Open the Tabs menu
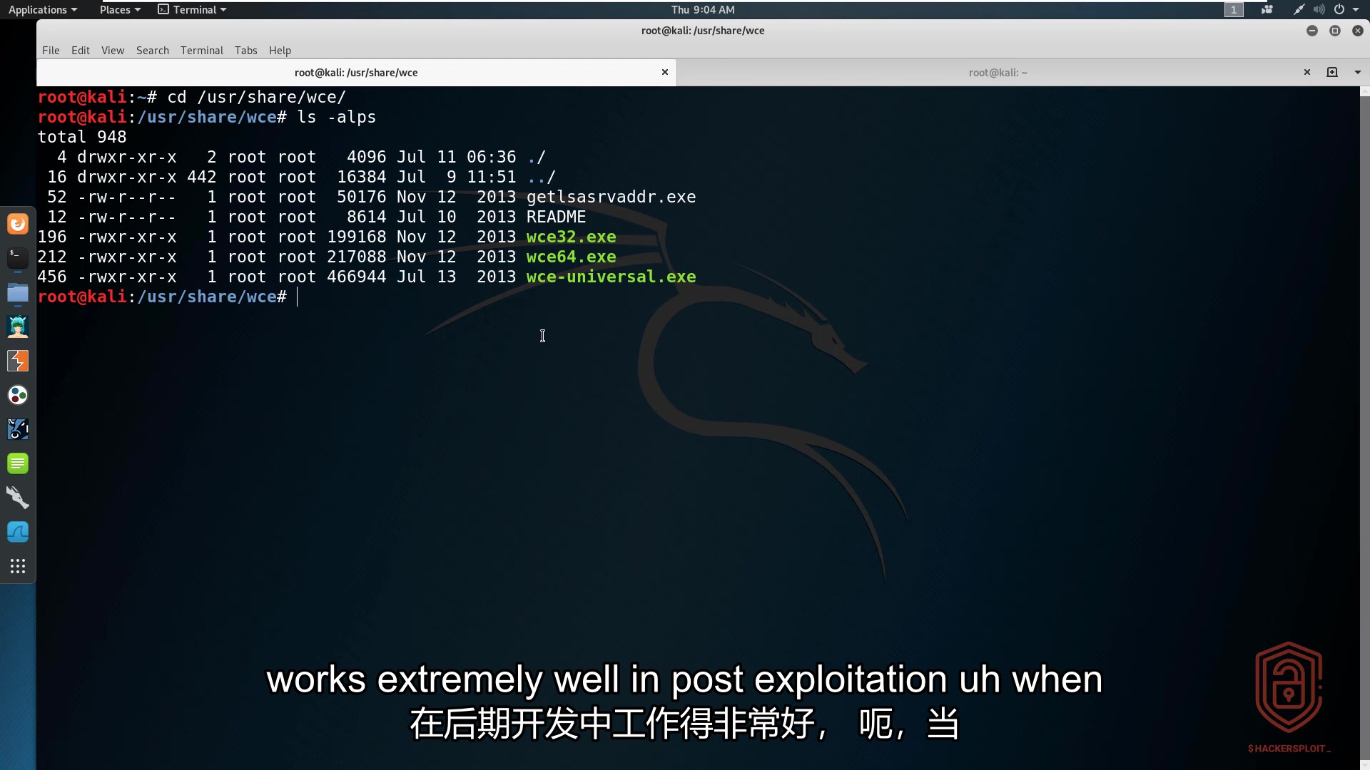 (x=246, y=51)
